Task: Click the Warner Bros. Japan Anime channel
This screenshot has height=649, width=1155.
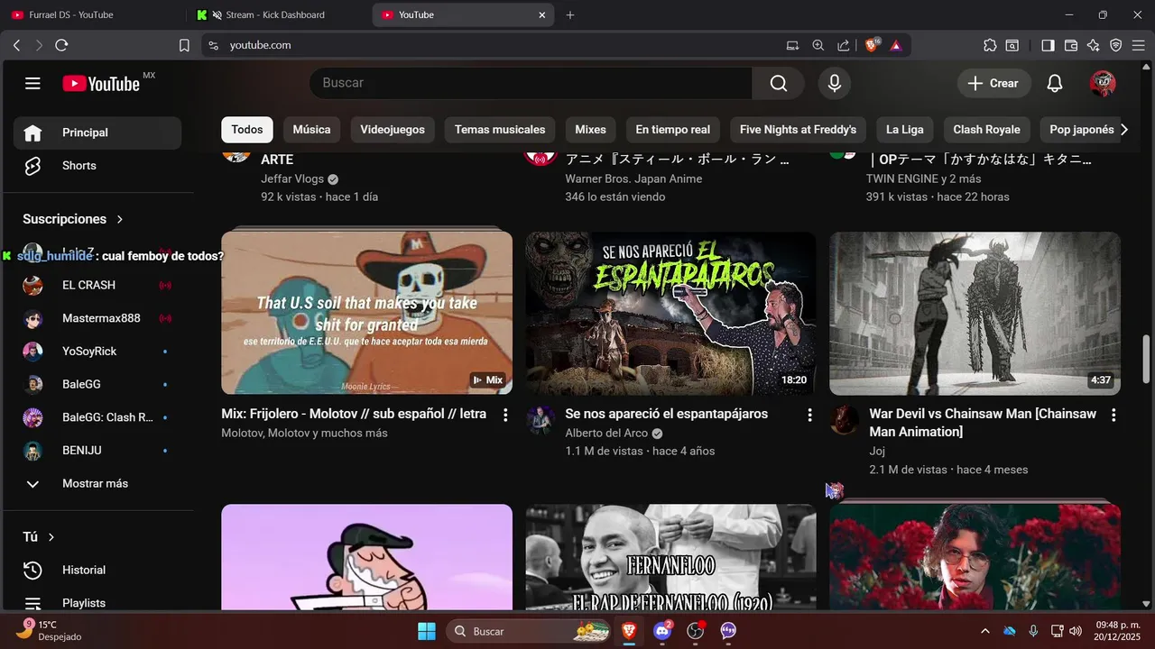Action: pos(633,178)
